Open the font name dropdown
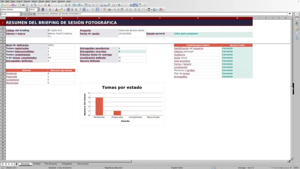Image resolution: width=300 pixels, height=169 pixels. tap(27, 9)
